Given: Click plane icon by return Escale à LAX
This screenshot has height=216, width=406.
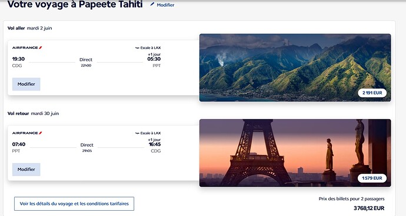Looking at the screenshot, I should 137,133.
